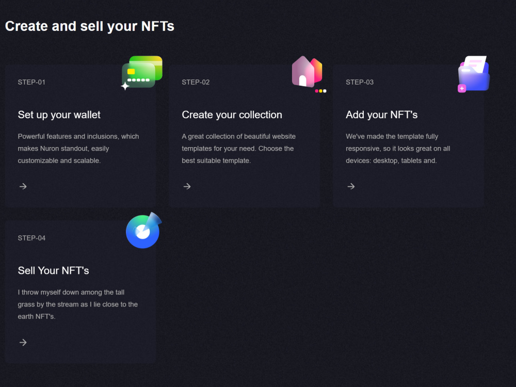Open the Sell Your NFT's heading link
516x387 pixels.
click(53, 270)
